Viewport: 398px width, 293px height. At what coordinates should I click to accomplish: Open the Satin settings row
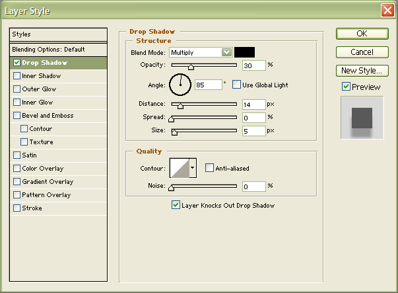pos(58,155)
